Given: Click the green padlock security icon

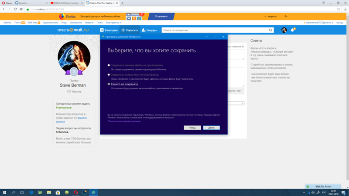Looking at the screenshot, I should pyautogui.click(x=27, y=9).
